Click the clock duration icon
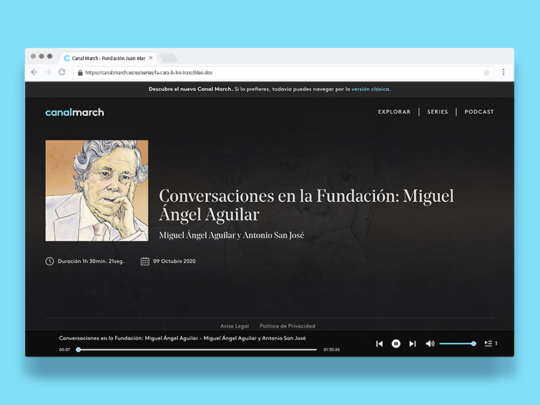The height and width of the screenshot is (405, 540). (x=49, y=261)
